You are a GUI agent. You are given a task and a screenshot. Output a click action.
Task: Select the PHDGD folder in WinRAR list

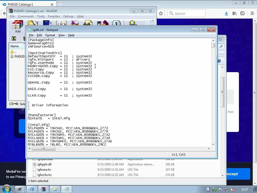17,57
